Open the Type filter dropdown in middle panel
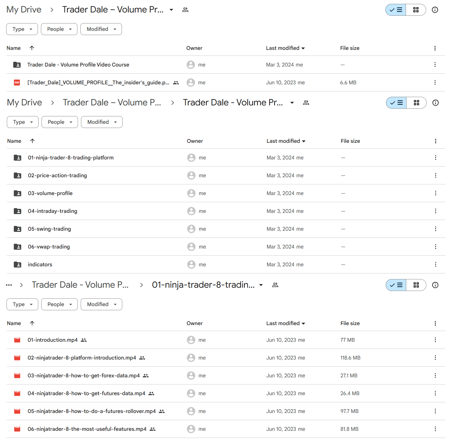The image size is (451, 440). click(x=23, y=122)
